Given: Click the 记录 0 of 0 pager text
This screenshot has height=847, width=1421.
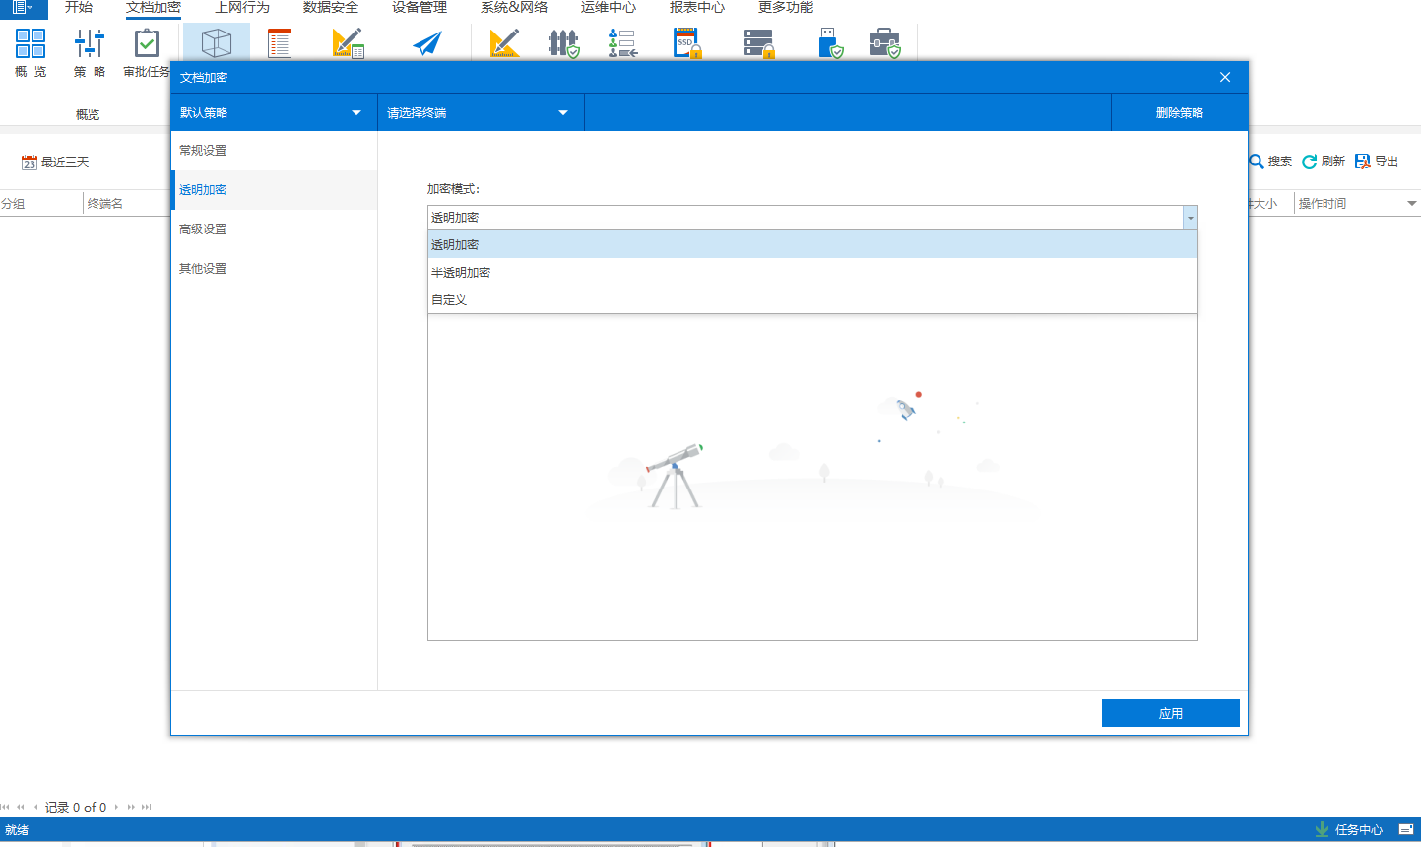Looking at the screenshot, I should [76, 807].
